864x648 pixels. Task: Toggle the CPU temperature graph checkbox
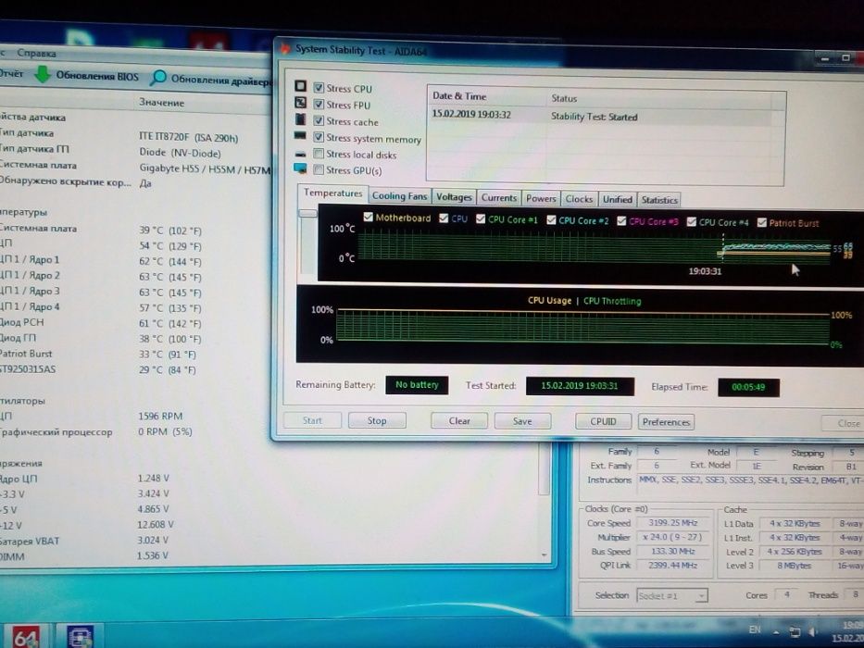point(444,218)
